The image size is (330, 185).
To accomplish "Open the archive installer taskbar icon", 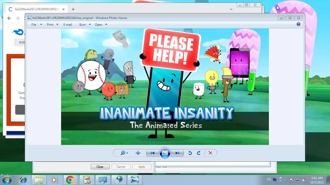I will [x=86, y=180].
